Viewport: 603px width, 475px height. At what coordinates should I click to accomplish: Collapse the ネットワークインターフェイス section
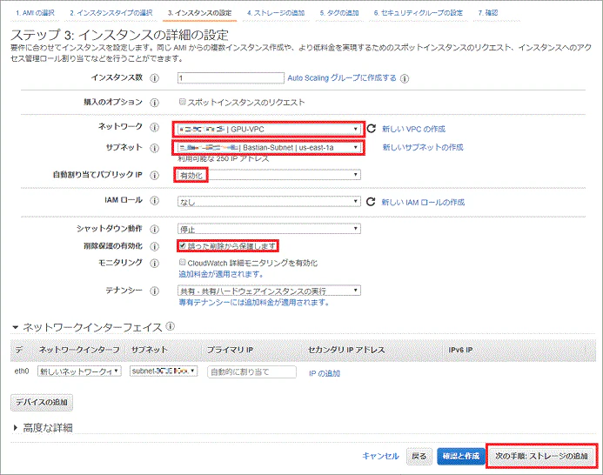click(x=16, y=327)
